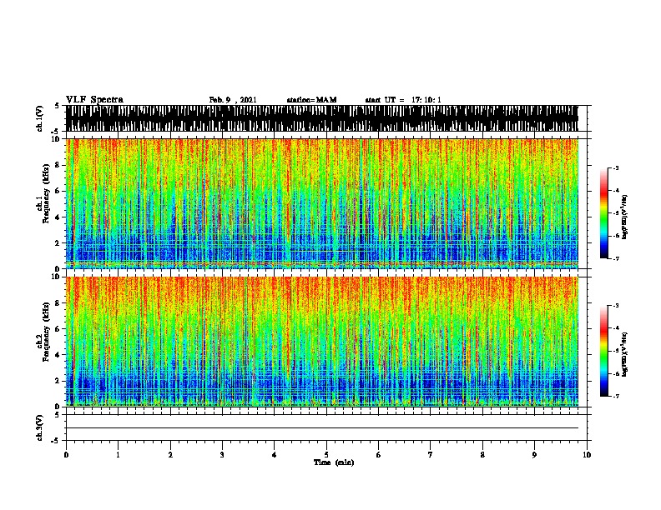Click the ch.2 spectrogram panel
Screen dimensions: 661x510
pos(322,342)
